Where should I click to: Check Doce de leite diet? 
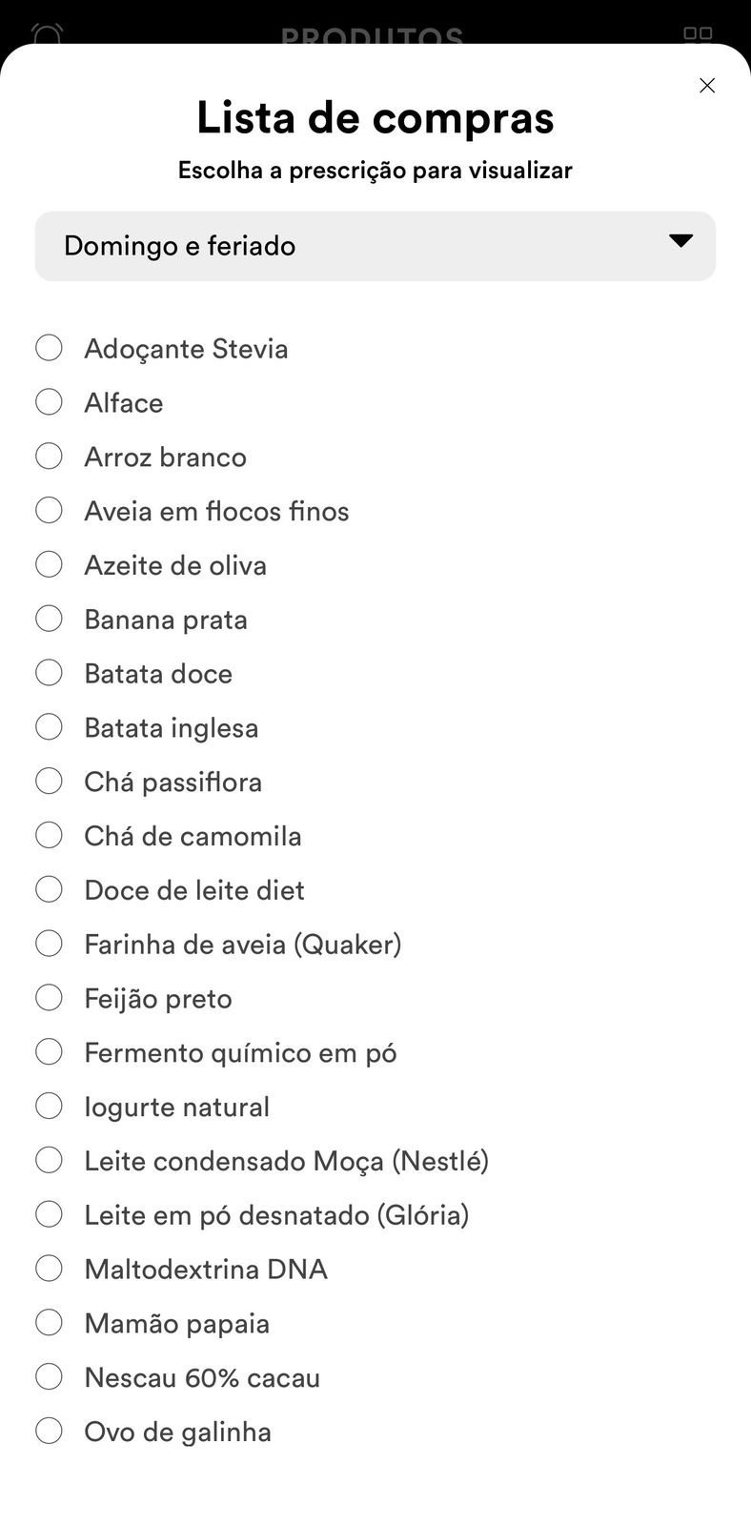point(49,889)
